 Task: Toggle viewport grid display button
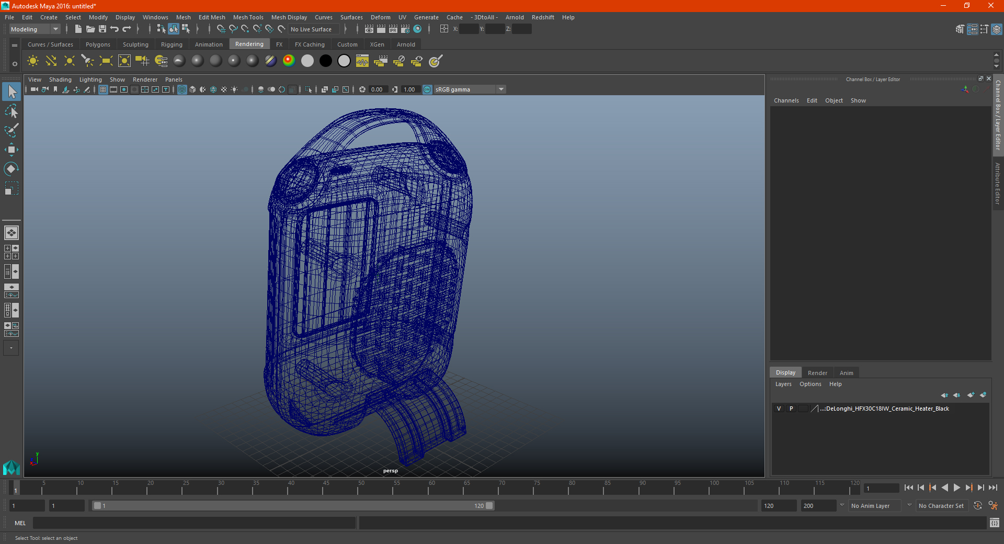(103, 89)
